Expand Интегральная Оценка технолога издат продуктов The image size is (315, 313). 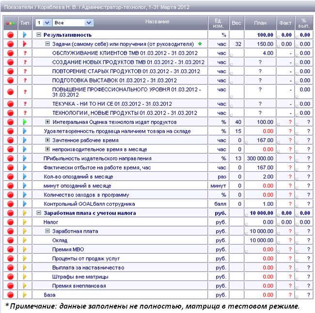[47, 122]
